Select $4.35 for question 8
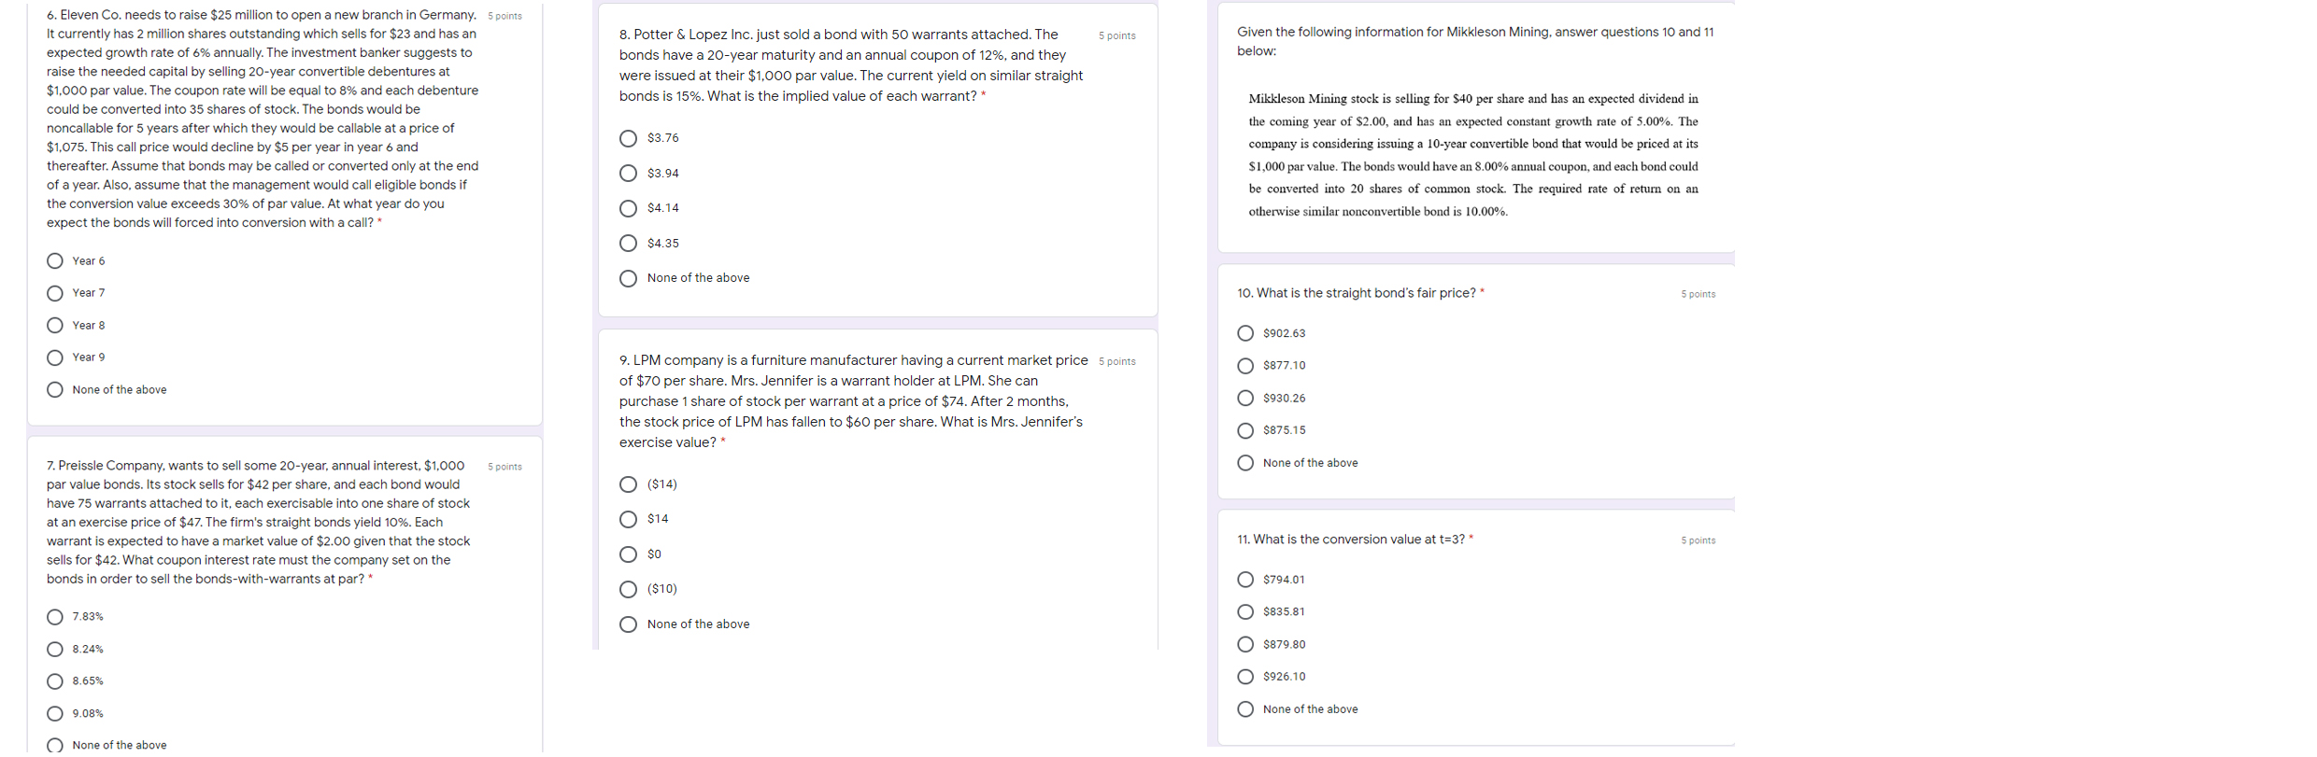The image size is (2317, 757). 628,243
